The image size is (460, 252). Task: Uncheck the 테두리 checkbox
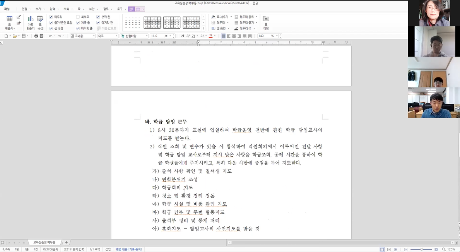pyautogui.click(x=51, y=17)
